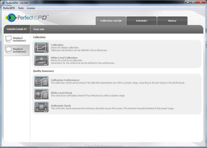Click the uniformity check description text

[x=113, y=108]
